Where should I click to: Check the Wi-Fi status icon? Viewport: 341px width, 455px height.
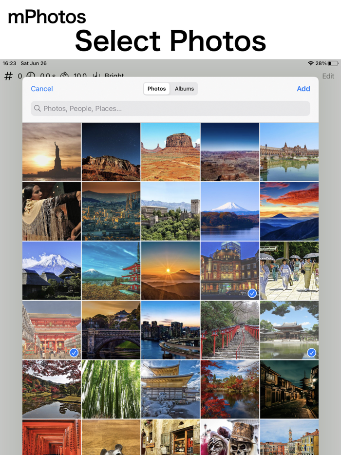pyautogui.click(x=310, y=63)
